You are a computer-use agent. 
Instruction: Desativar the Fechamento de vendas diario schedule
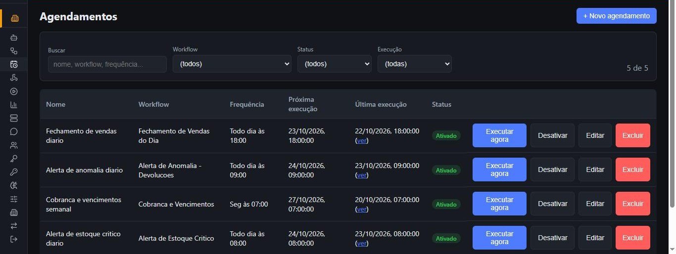point(553,135)
